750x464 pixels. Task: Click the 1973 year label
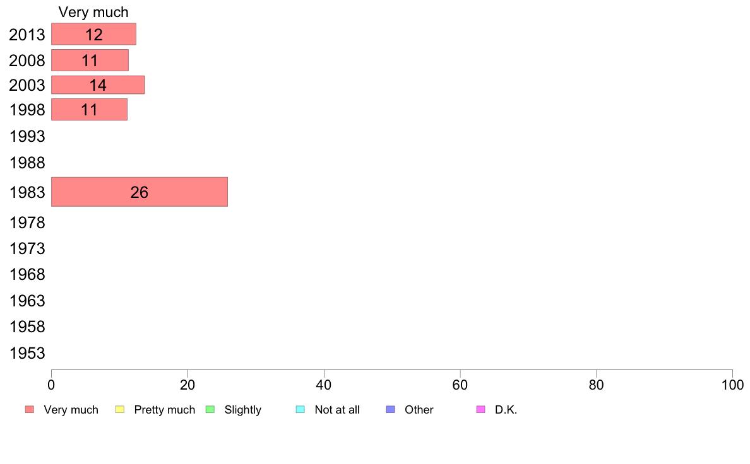[27, 249]
